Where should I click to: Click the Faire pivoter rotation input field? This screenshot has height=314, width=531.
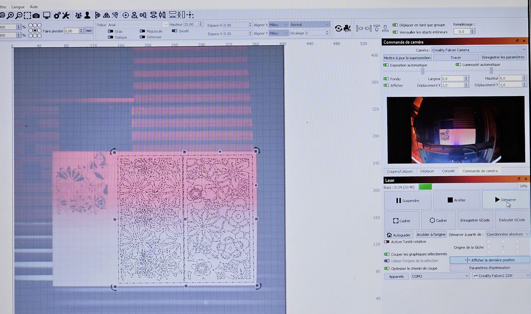[x=73, y=31]
